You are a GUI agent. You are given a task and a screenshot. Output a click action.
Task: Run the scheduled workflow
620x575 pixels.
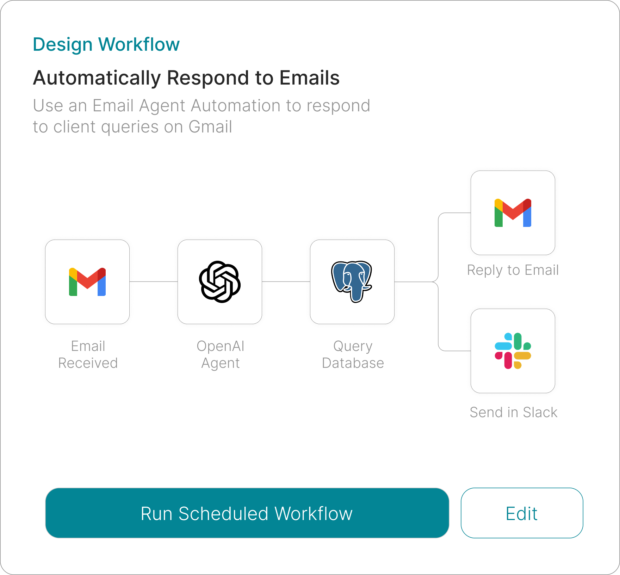pos(247,513)
